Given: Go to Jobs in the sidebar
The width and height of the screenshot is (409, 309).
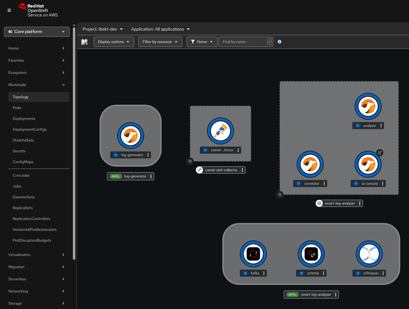Looking at the screenshot, I should 39,186.
